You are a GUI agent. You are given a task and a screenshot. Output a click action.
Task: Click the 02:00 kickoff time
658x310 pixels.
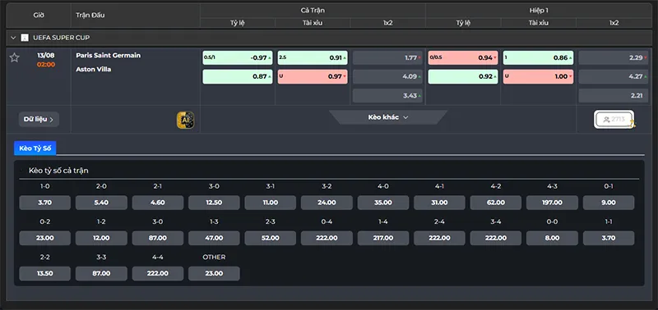[x=46, y=65]
